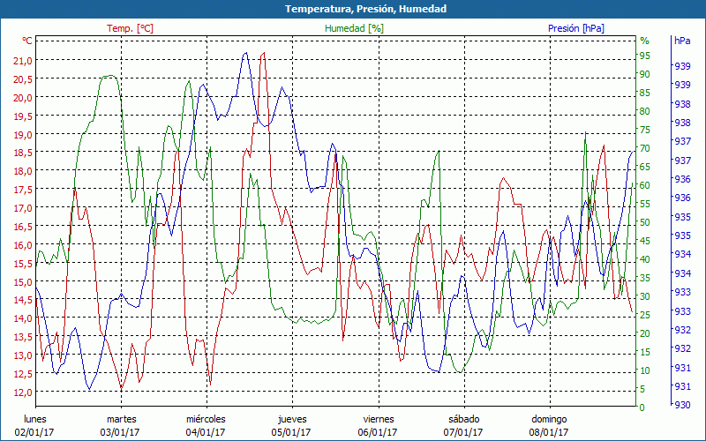Click the 936 pressure tick label
The width and height of the screenshot is (706, 441).
(682, 179)
